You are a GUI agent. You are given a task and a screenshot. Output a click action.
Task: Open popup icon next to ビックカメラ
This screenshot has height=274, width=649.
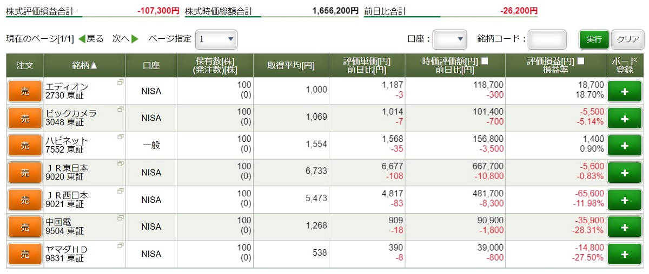point(120,109)
